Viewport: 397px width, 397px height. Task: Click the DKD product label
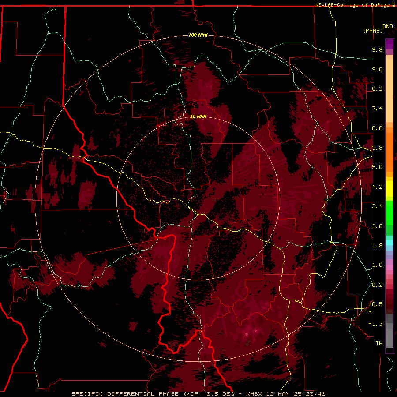(388, 26)
